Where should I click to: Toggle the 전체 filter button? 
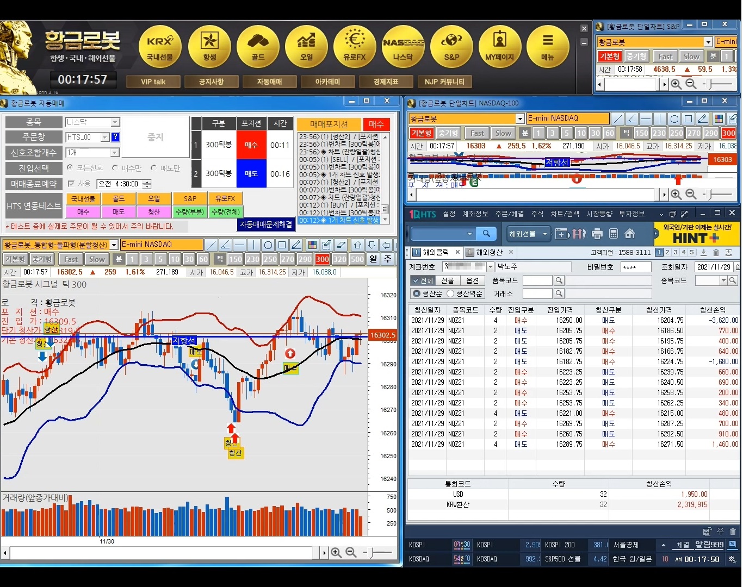pyautogui.click(x=422, y=280)
